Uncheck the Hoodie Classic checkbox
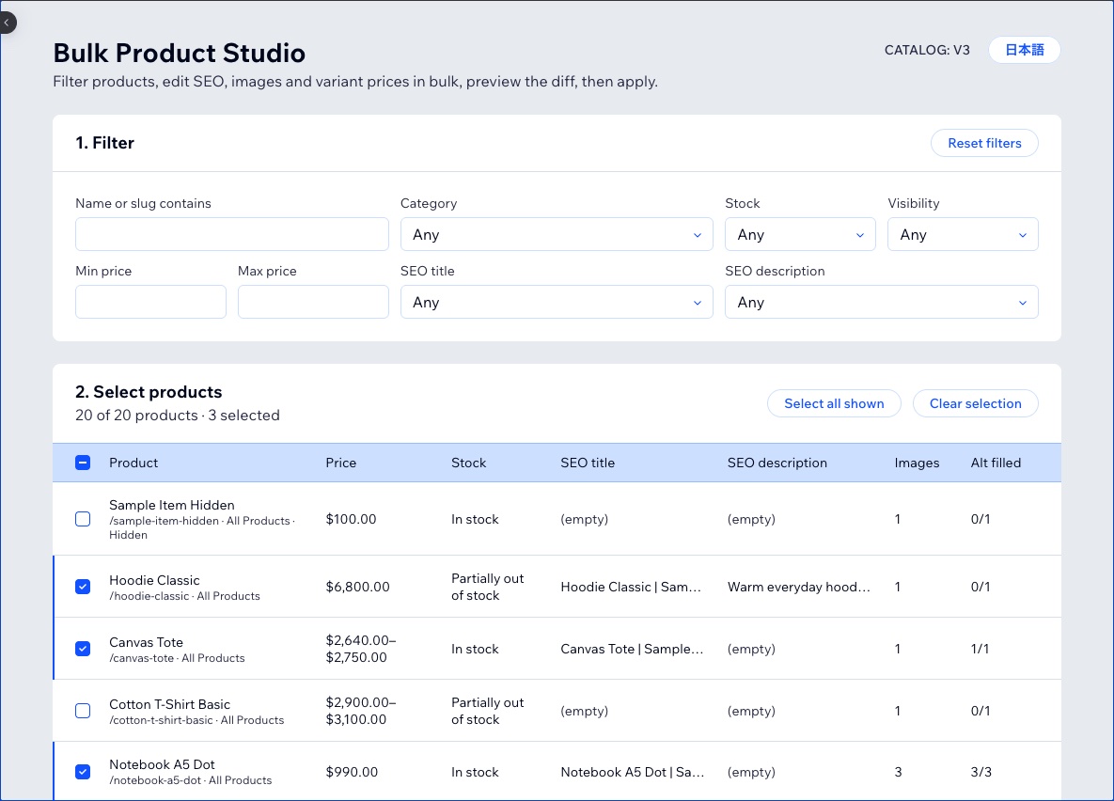This screenshot has height=801, width=1114. coord(83,587)
